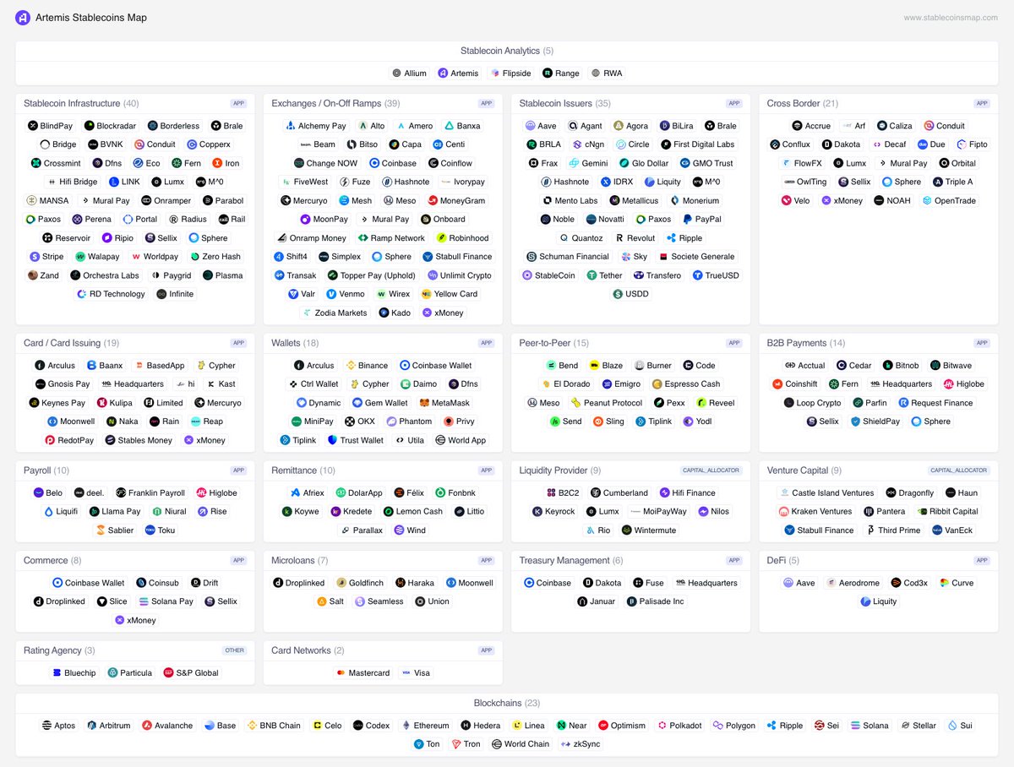Click the Blockchains (23) section heading
The image size is (1014, 767).
pyautogui.click(x=507, y=703)
